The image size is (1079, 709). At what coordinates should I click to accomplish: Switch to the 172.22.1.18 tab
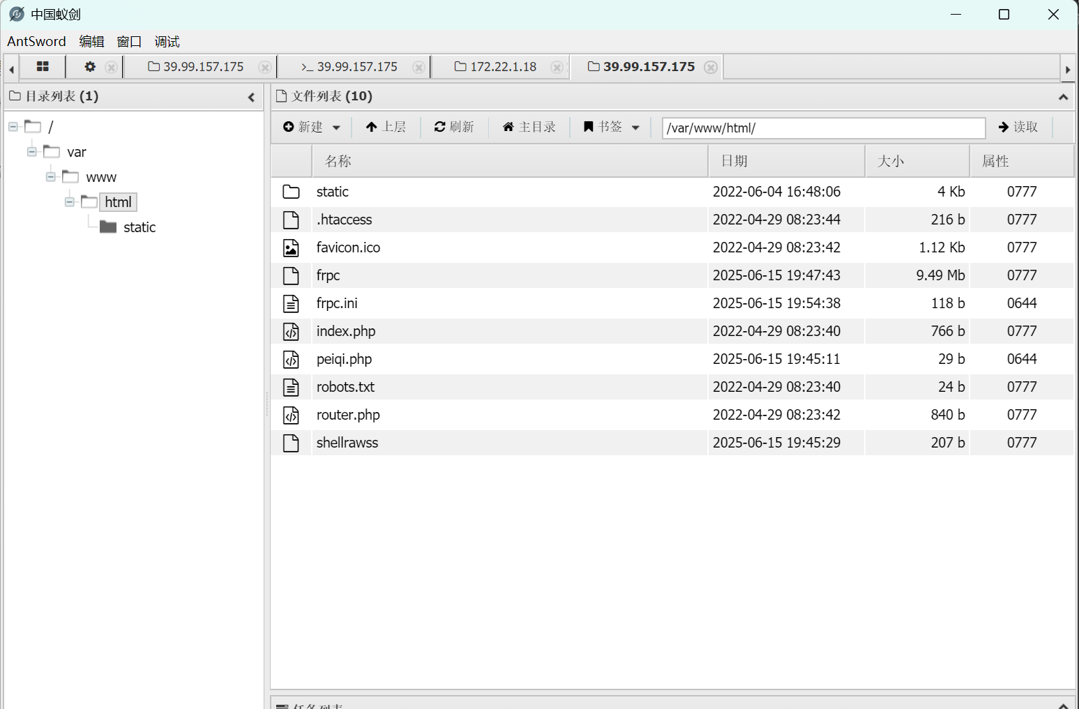496,67
